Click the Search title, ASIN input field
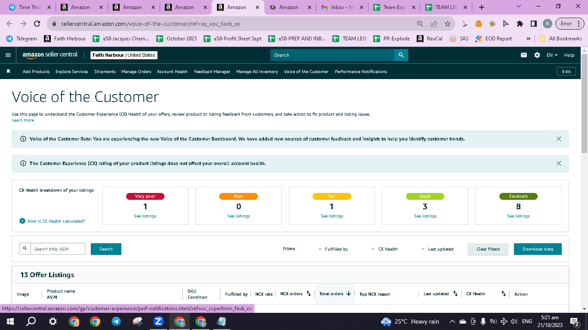This screenshot has height=330, width=588. 58,249
